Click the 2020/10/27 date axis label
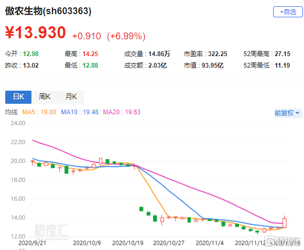The width and height of the screenshot is (304, 250). (x=169, y=243)
